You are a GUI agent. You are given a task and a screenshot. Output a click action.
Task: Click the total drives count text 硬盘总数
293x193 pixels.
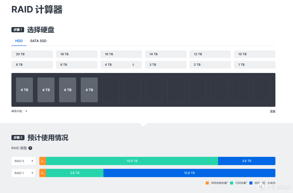pos(19,111)
